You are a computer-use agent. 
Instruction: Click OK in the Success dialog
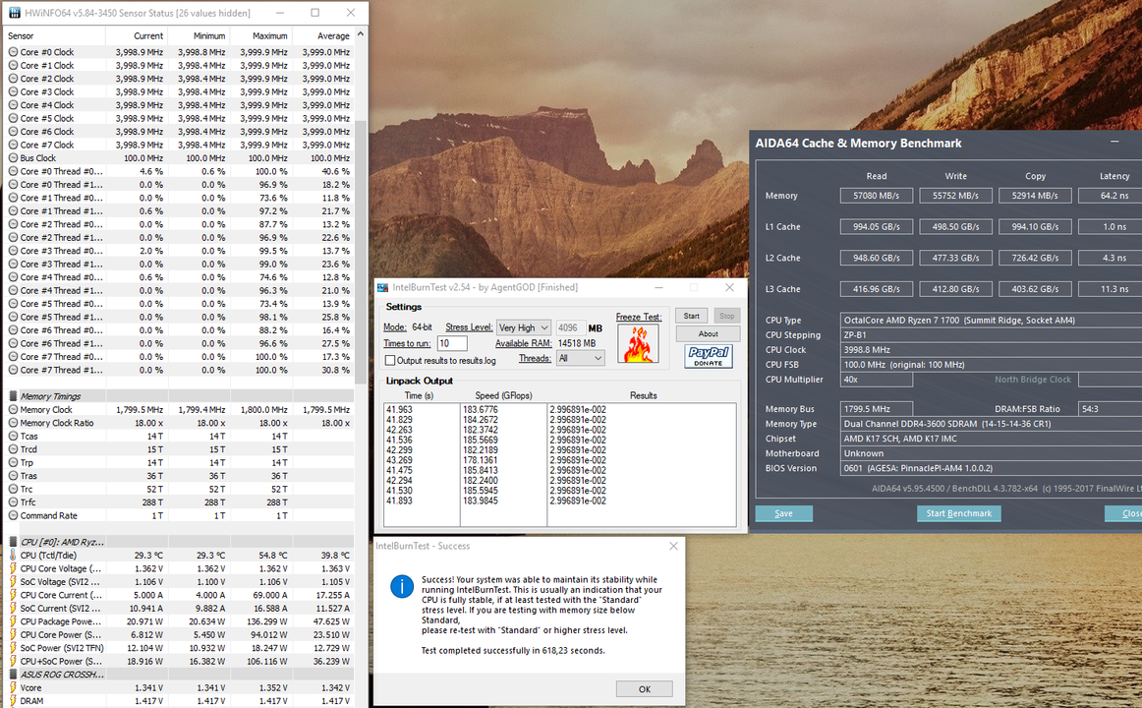pyautogui.click(x=645, y=689)
